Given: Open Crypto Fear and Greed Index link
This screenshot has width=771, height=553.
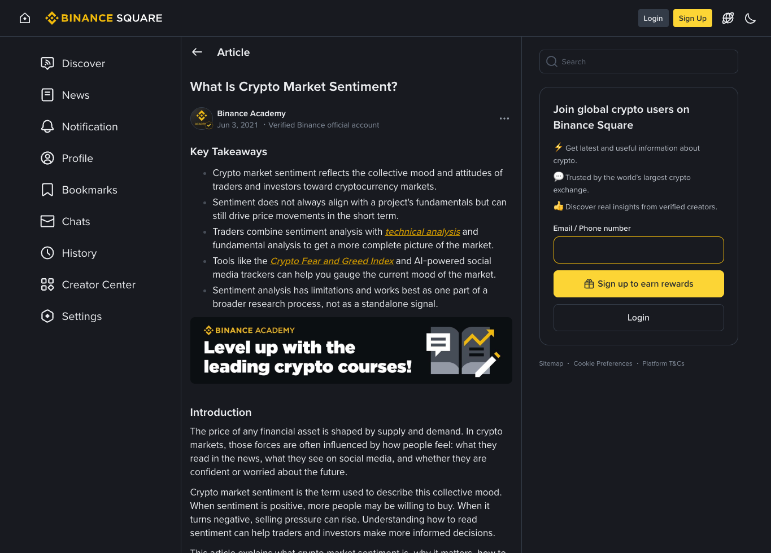Looking at the screenshot, I should [x=332, y=261].
